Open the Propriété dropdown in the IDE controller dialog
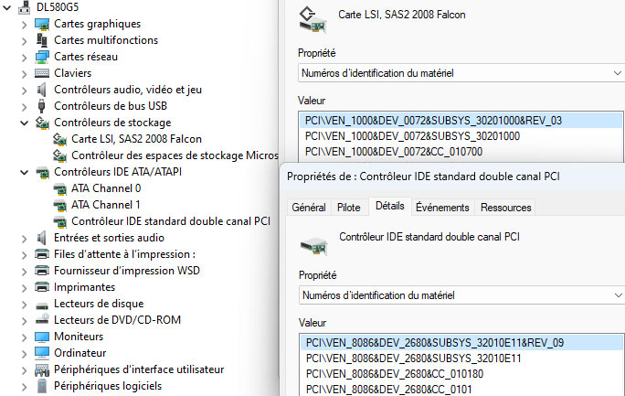 (x=461, y=295)
